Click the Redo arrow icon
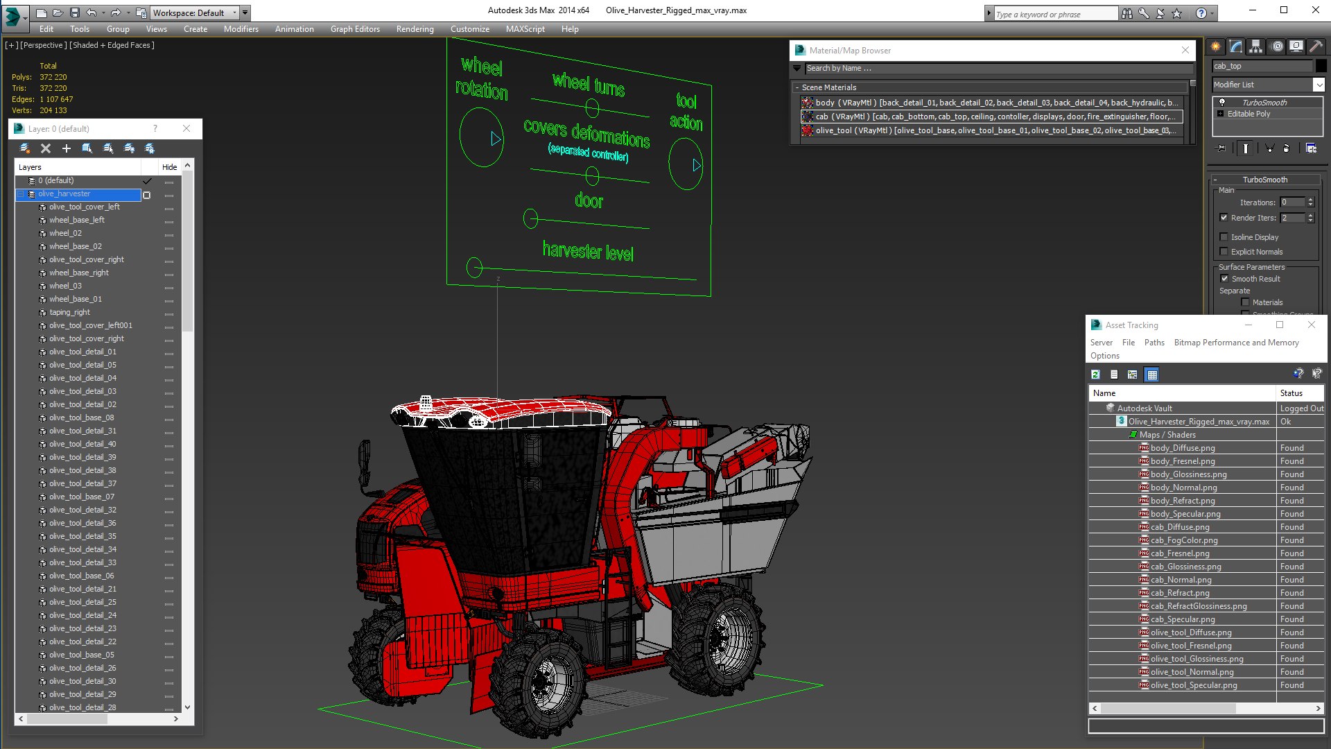Image resolution: width=1331 pixels, height=749 pixels. pyautogui.click(x=116, y=12)
